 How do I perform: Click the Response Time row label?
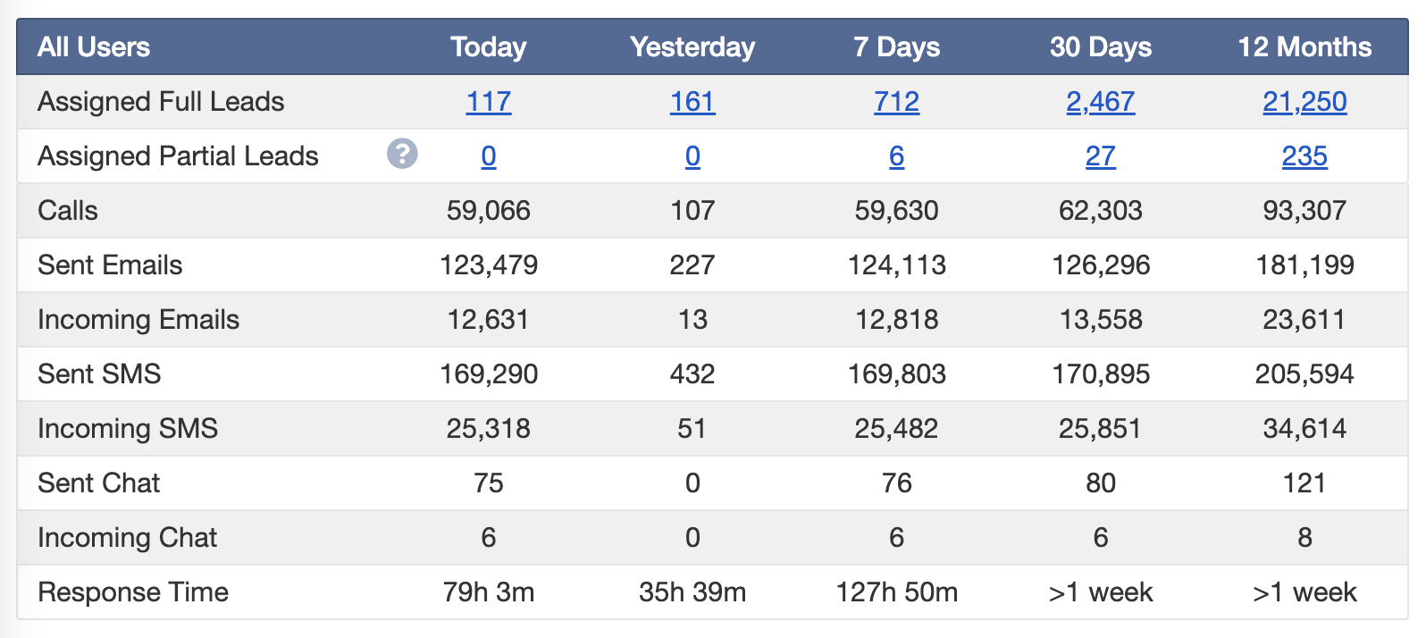coord(133,592)
